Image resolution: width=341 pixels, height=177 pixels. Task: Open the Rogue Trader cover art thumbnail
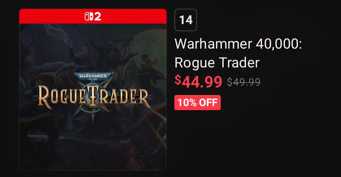click(93, 97)
